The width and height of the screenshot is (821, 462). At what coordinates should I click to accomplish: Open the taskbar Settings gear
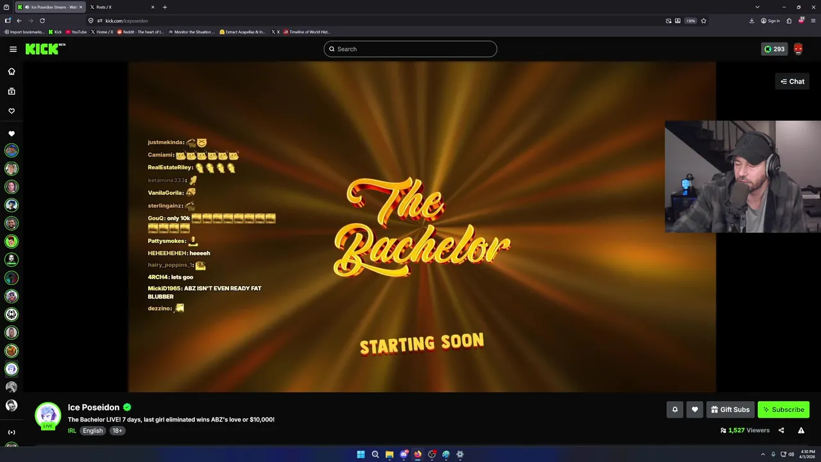tap(460, 454)
